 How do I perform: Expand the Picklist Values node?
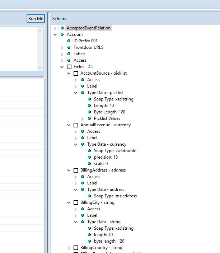(x=83, y=118)
